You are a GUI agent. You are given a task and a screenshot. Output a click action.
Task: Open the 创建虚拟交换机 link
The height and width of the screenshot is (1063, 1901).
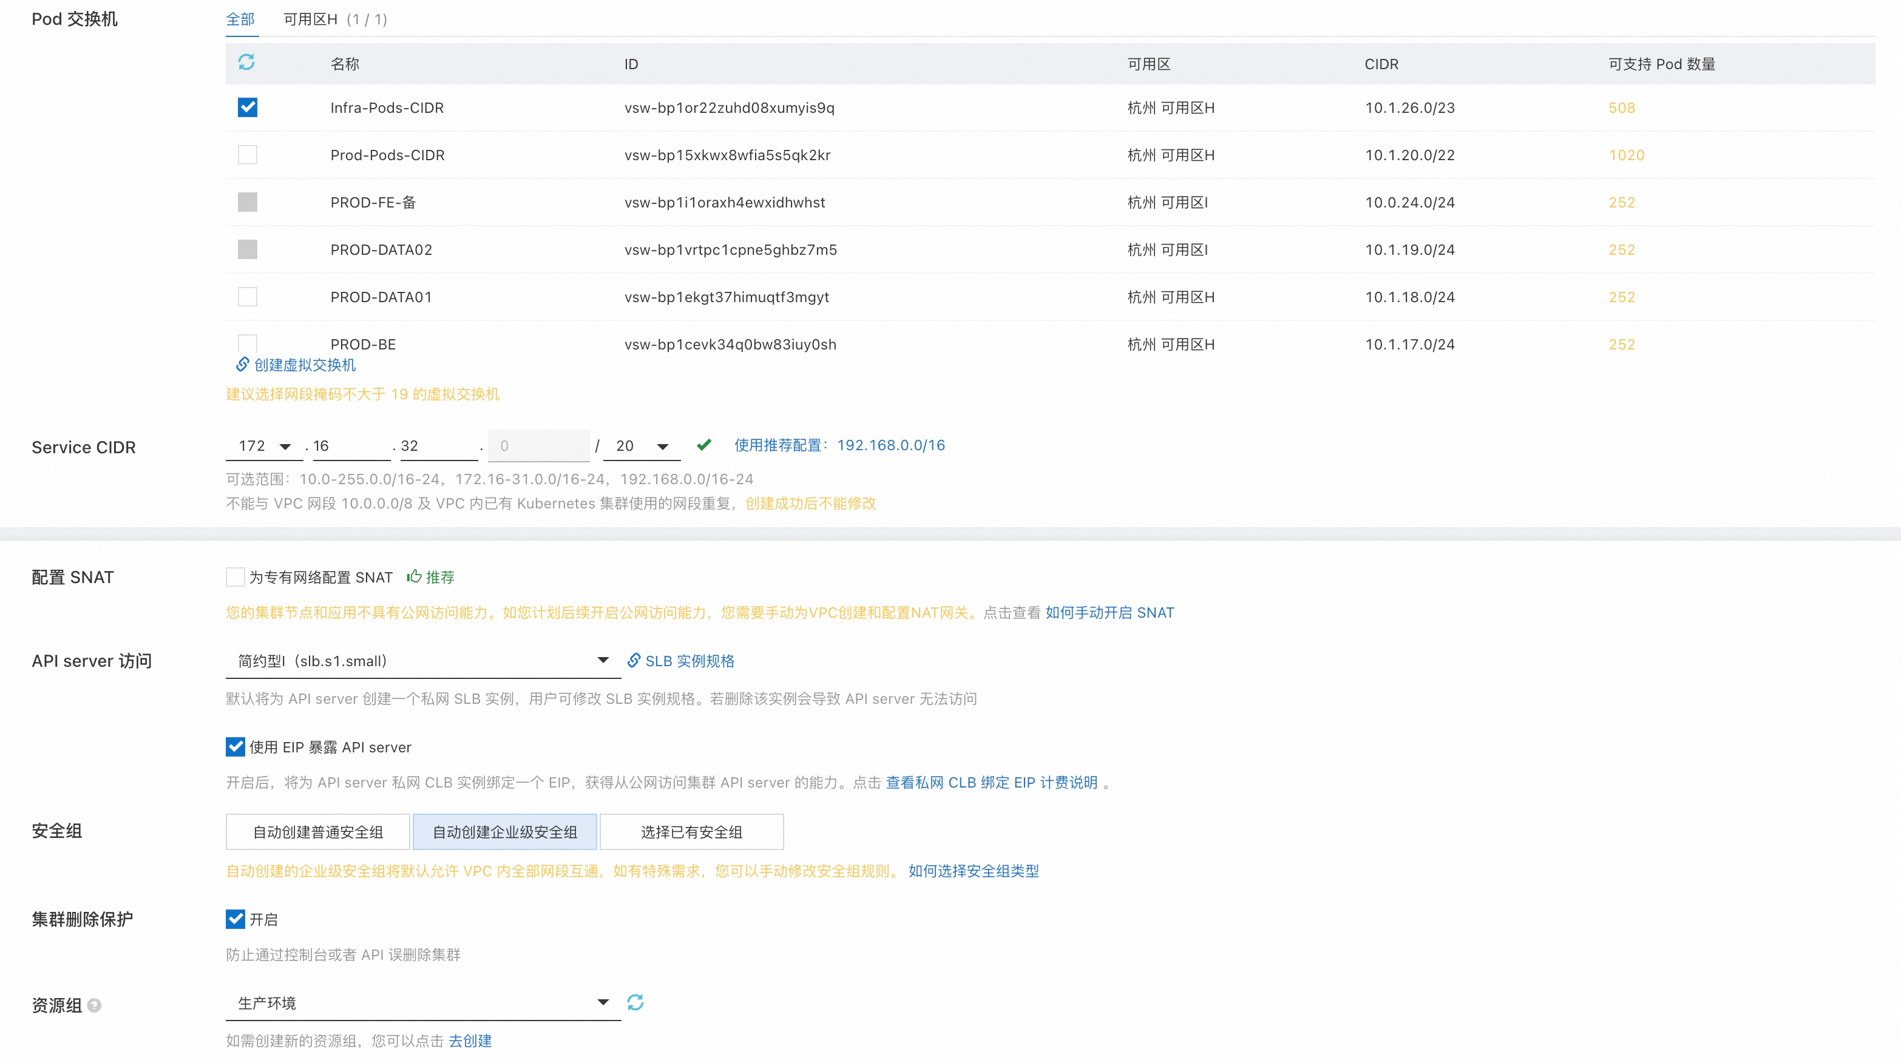[x=305, y=365]
